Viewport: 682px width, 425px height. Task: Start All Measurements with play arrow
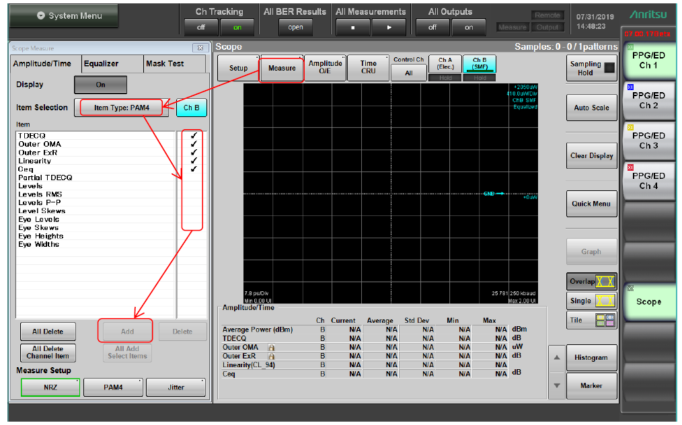(x=389, y=28)
